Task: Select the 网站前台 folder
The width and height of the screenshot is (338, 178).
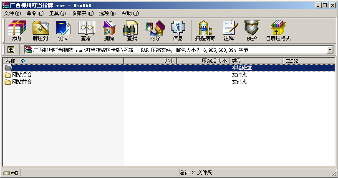Action: coord(21,82)
